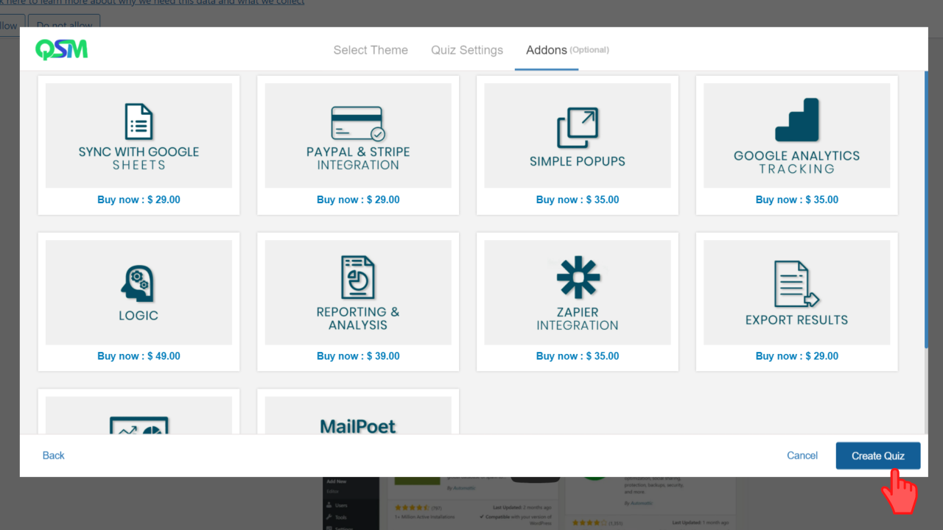This screenshot has width=943, height=530.
Task: Open the MailPoet addon card
Action: 358,412
